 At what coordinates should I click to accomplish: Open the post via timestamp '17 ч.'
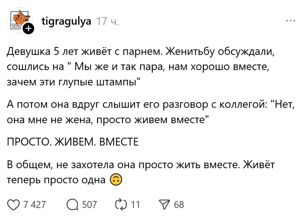[x=109, y=21]
